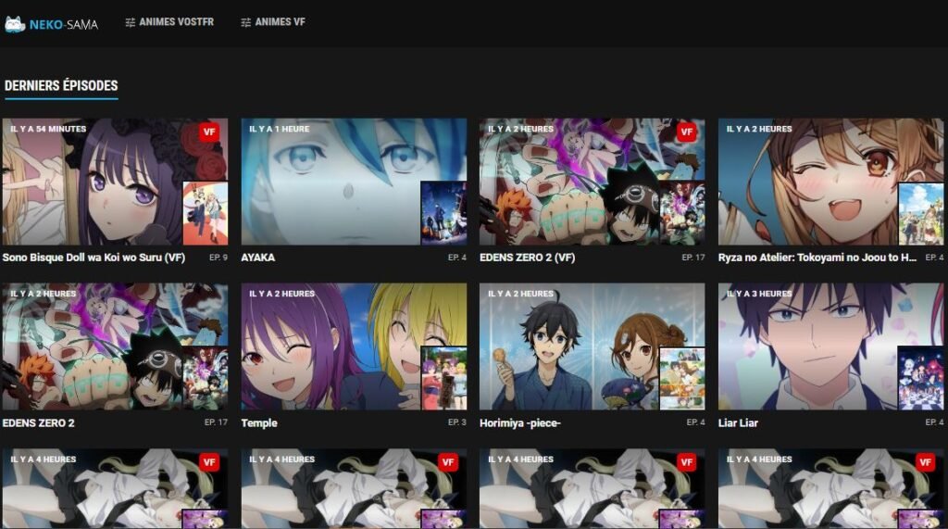Open Sono Bisque Doll wa Koi wo Suru thumbnail
Screen dimensions: 948x529
pos(115,182)
